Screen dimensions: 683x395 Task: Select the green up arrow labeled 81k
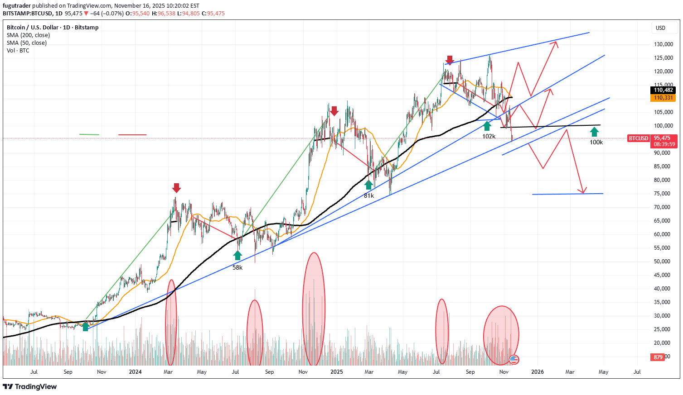368,184
